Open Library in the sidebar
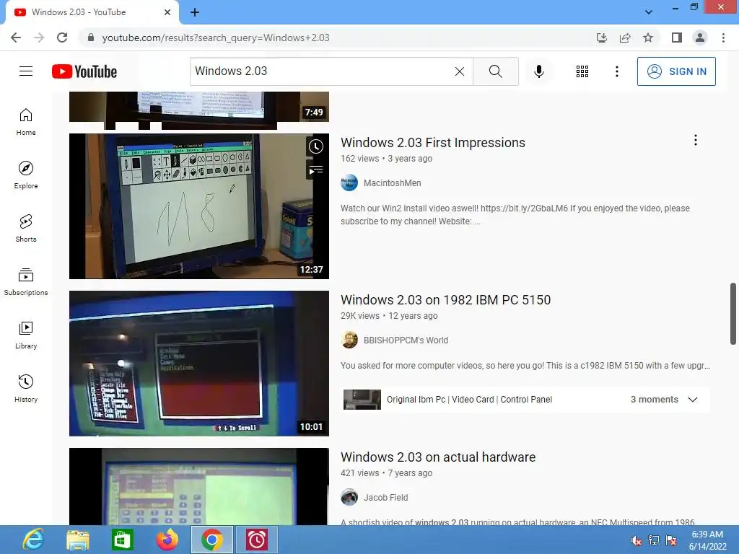This screenshot has height=554, width=739. tap(26, 335)
